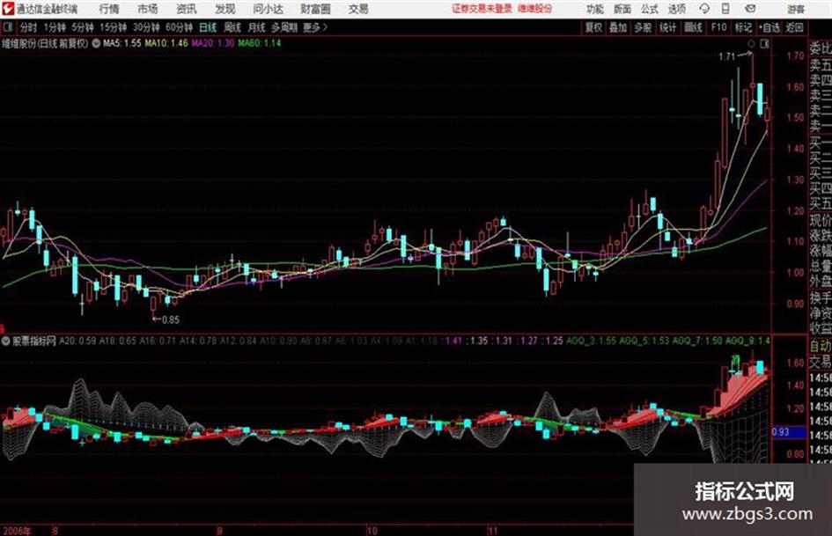Open the 版面 menu
The width and height of the screenshot is (832, 536).
coord(622,9)
